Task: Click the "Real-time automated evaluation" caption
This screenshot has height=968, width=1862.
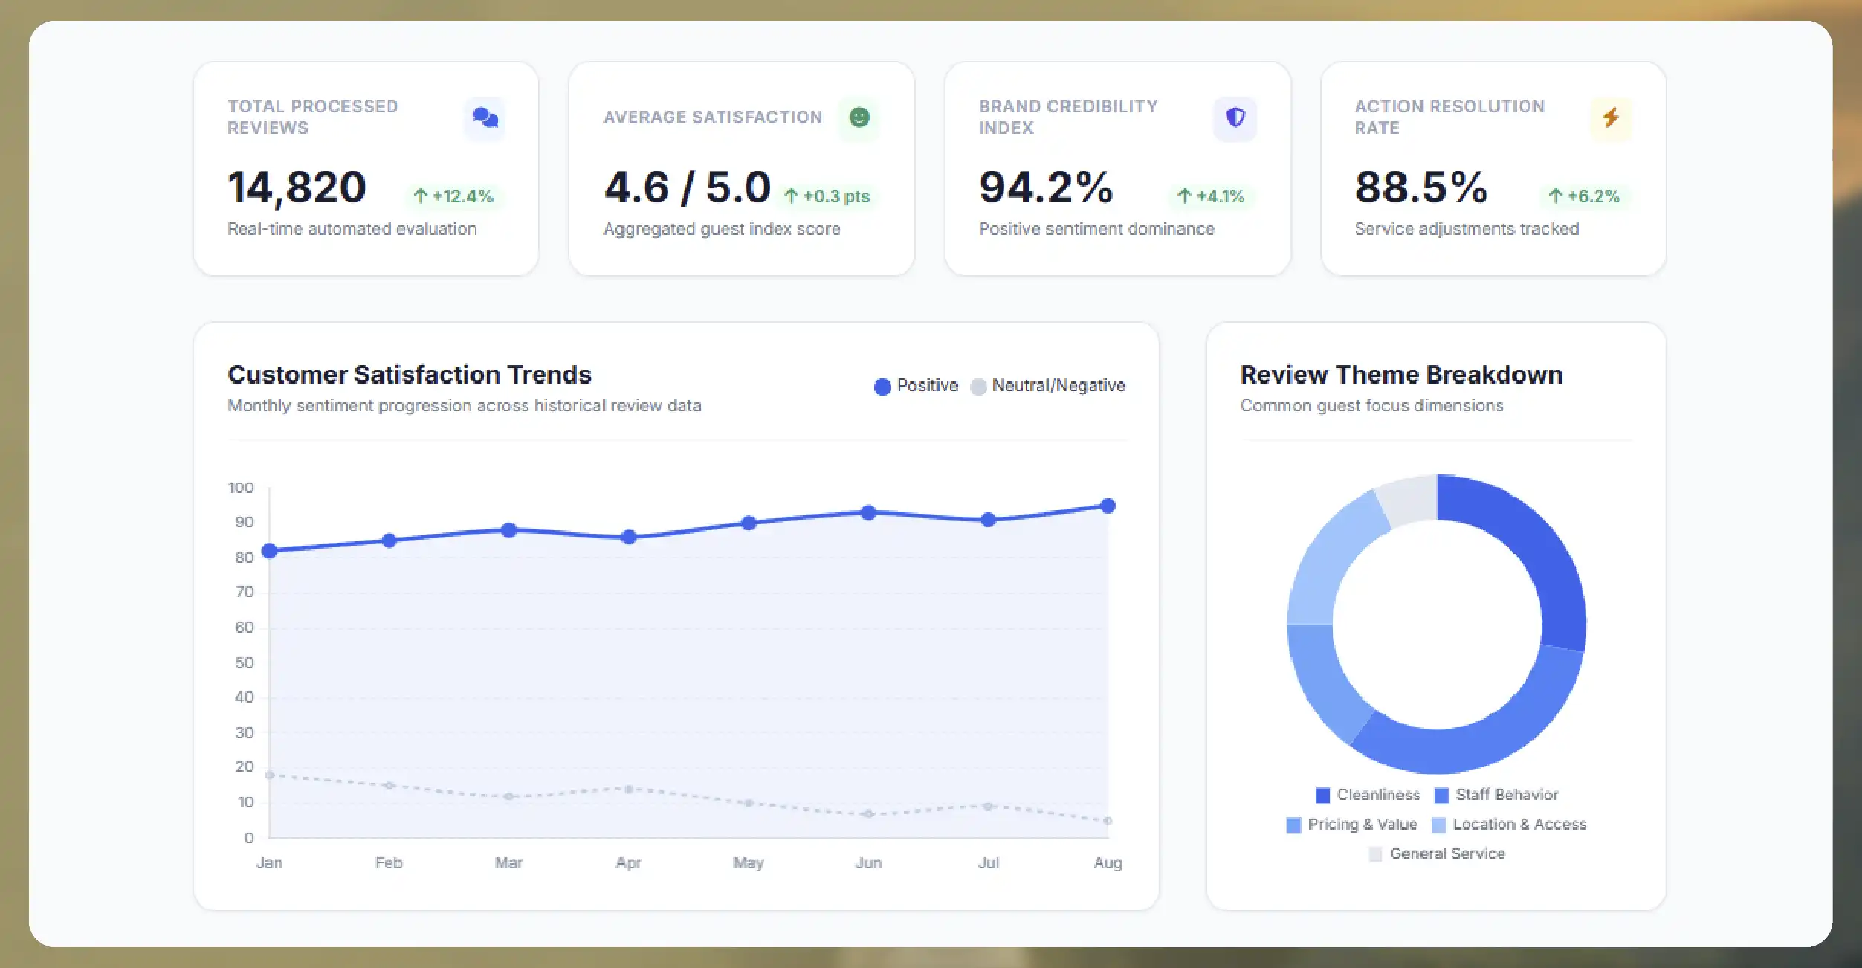Action: pyautogui.click(x=352, y=229)
